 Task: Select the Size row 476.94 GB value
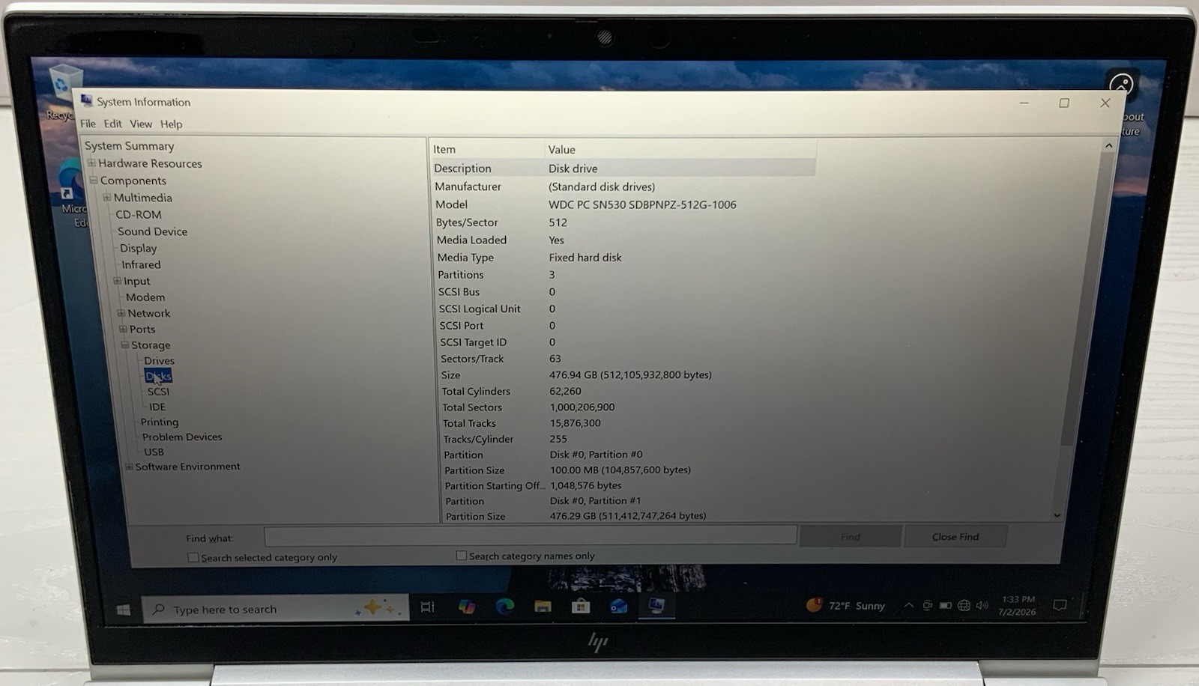pyautogui.click(x=630, y=375)
